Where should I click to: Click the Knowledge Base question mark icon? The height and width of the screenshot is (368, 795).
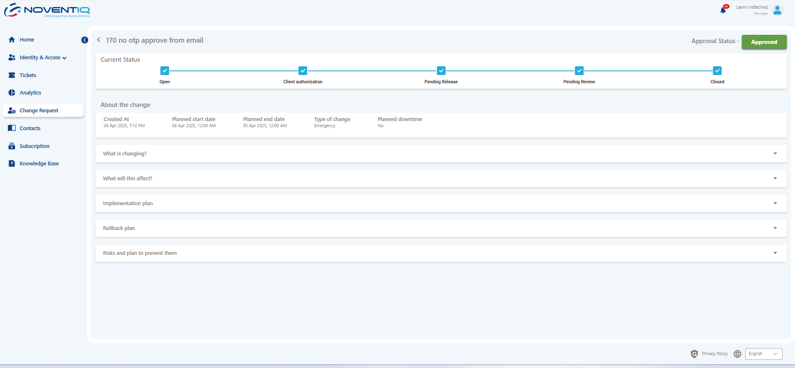point(12,164)
